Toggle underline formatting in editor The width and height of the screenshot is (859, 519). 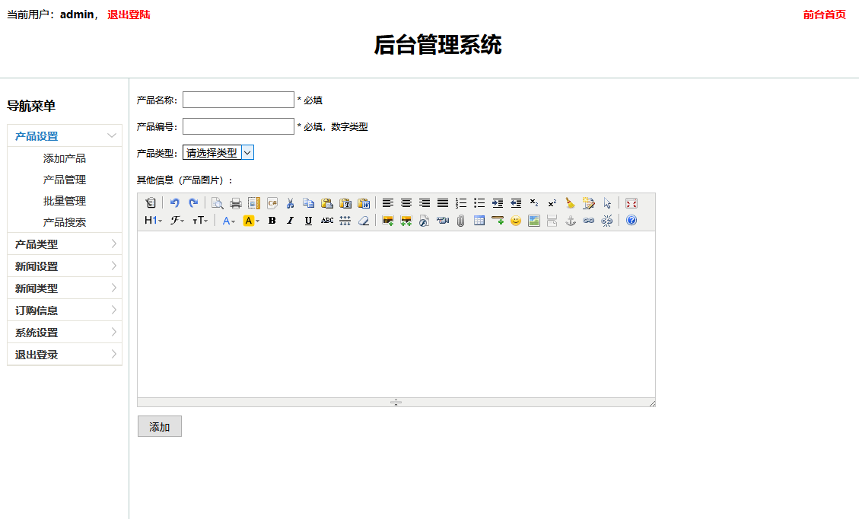coord(308,221)
